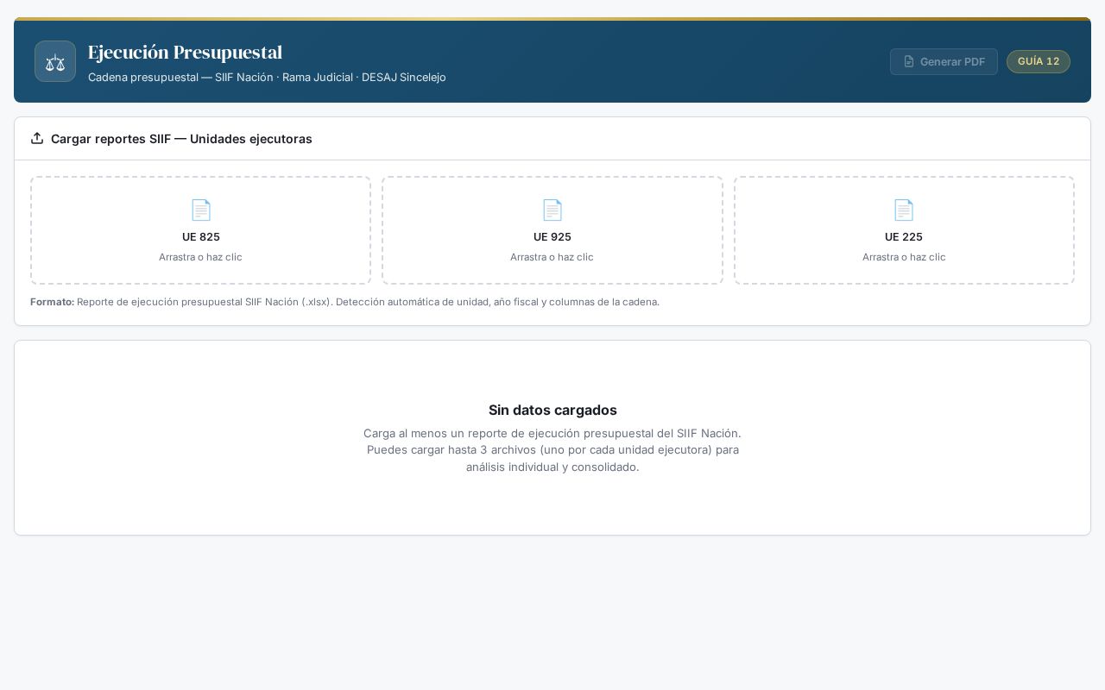Open the GUÍA 12 badge
This screenshot has height=690, width=1105.
[x=1039, y=61]
